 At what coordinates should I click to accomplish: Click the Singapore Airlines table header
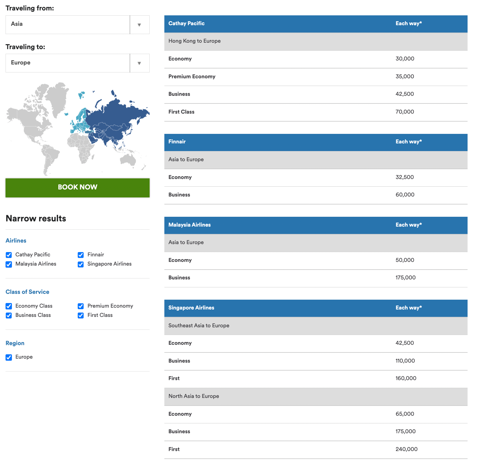click(x=191, y=308)
